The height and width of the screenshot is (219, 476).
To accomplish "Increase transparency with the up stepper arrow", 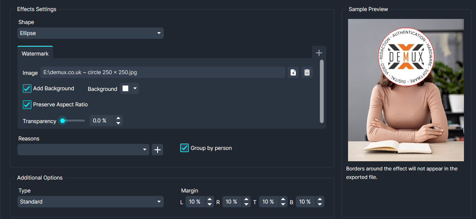I will [118, 118].
